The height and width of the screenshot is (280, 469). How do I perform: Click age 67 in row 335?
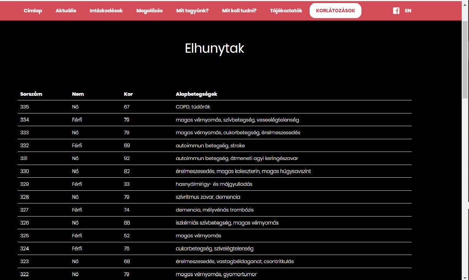pos(127,107)
